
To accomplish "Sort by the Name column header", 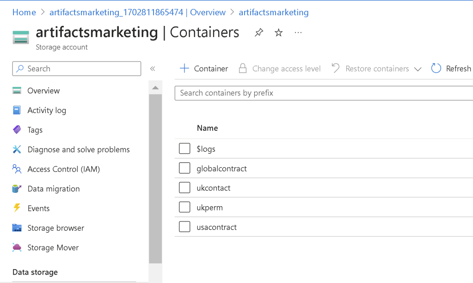I will [207, 128].
